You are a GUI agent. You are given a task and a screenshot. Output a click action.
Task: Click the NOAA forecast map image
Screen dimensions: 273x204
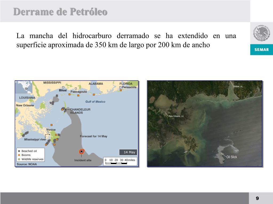[x=77, y=124]
